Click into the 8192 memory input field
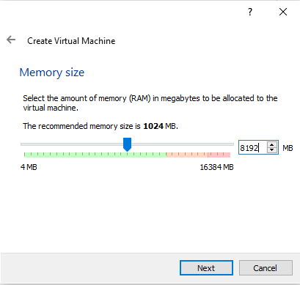The image size is (300, 285). (x=253, y=147)
